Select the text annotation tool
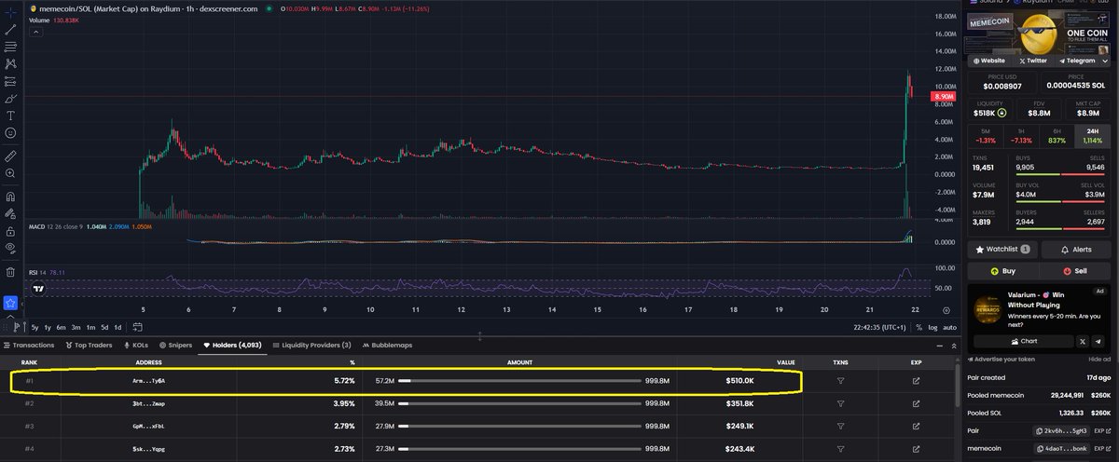The width and height of the screenshot is (1119, 462). pos(10,115)
